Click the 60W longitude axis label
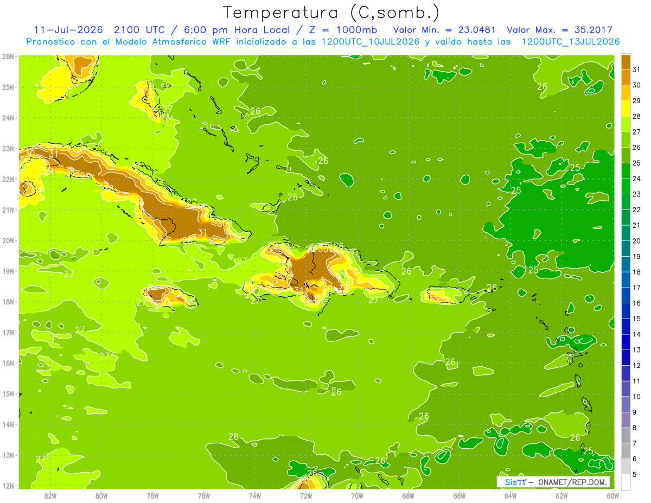This screenshot has height=503, width=651. tap(612, 495)
